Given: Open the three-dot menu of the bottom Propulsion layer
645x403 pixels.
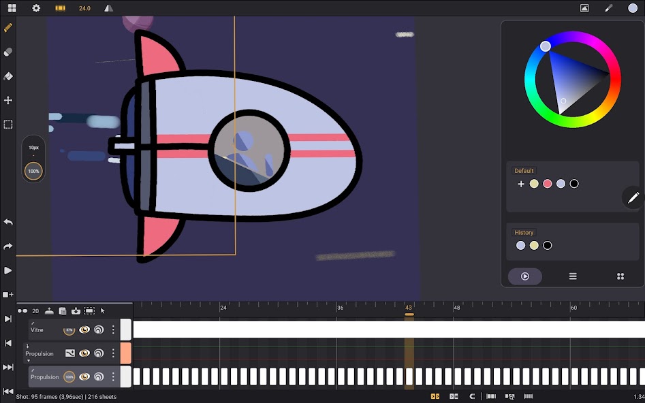Looking at the screenshot, I should pos(113,376).
